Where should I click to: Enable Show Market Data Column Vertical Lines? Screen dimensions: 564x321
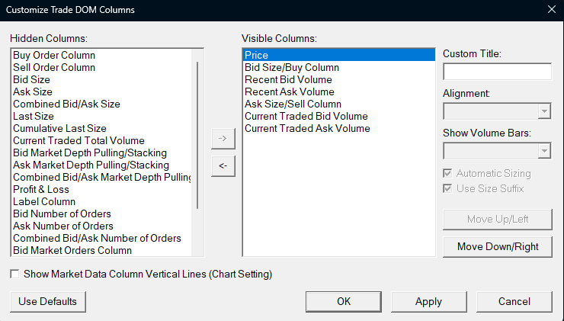15,274
